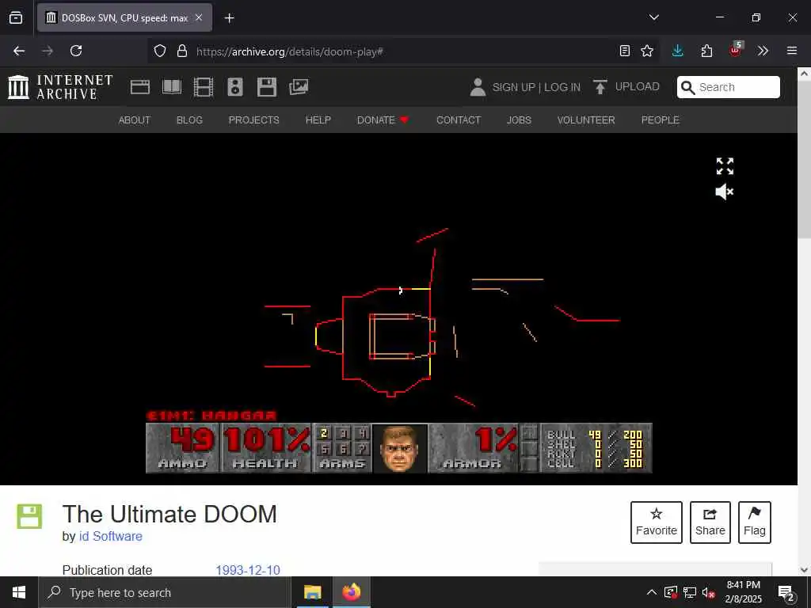Bookmark this page with the star
811x608 pixels.
pos(647,51)
